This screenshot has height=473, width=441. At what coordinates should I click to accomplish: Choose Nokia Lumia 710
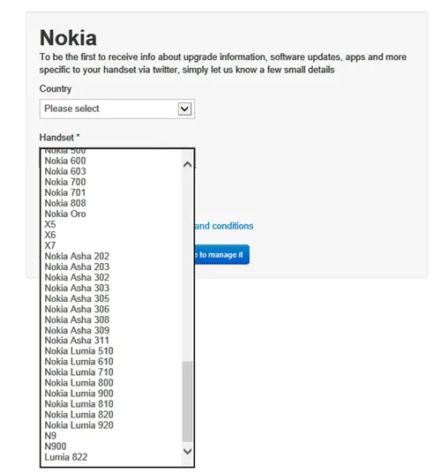point(111,372)
